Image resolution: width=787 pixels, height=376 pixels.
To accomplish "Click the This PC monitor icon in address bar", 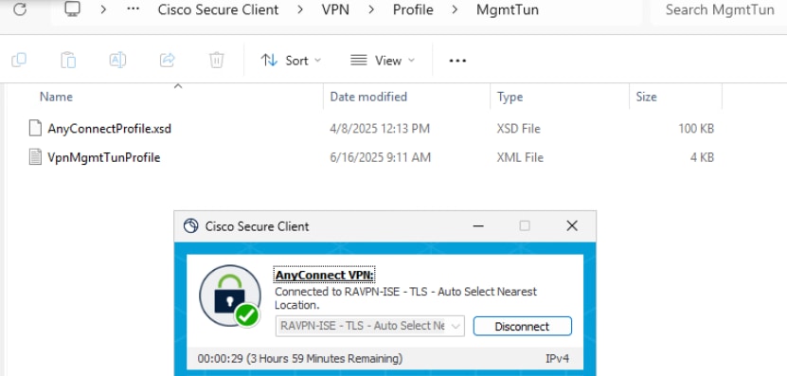I will coord(73,9).
